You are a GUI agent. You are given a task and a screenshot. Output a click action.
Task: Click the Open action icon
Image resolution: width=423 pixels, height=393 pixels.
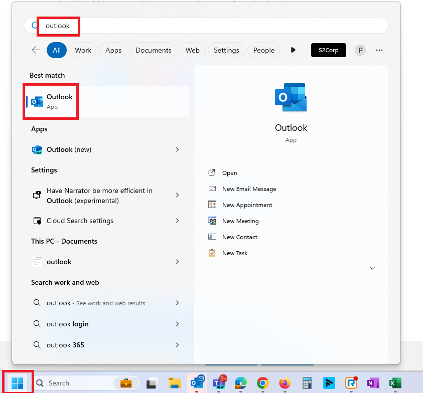click(212, 172)
